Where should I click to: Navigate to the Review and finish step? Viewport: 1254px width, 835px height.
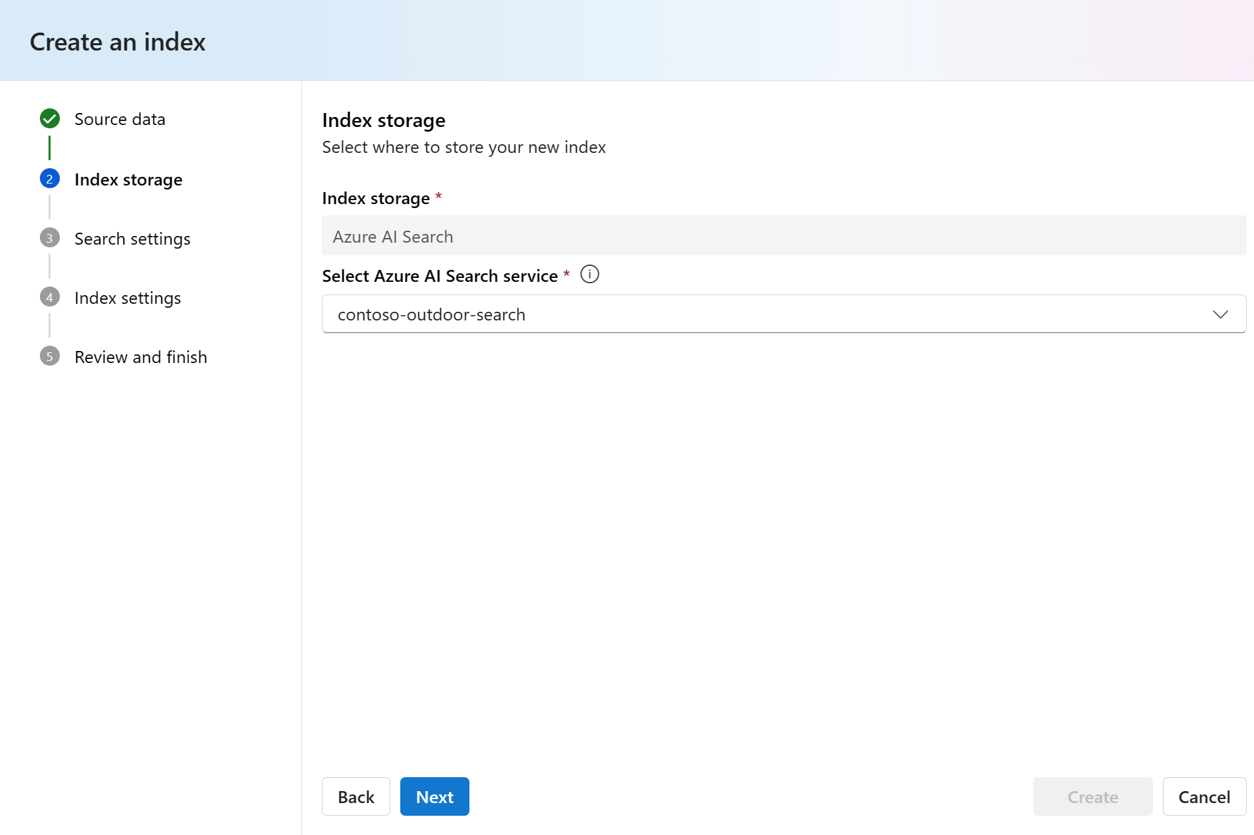pyautogui.click(x=140, y=356)
